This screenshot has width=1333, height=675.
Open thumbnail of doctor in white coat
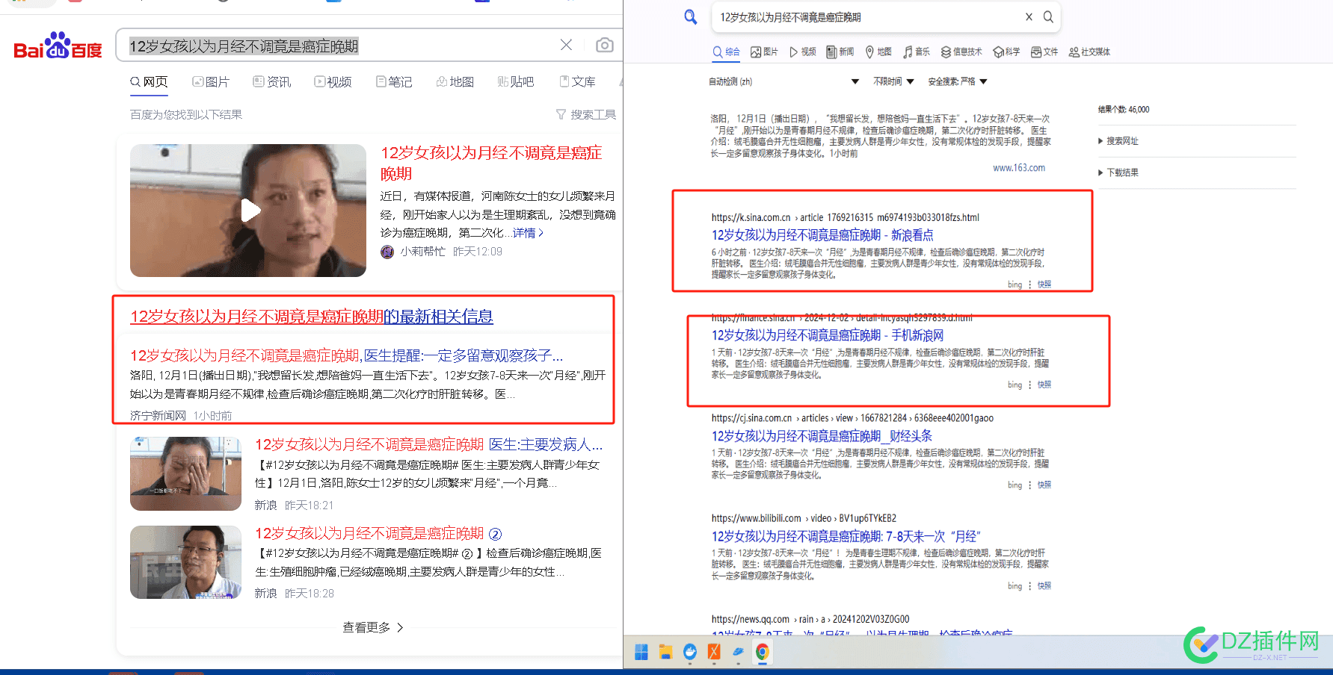point(185,562)
